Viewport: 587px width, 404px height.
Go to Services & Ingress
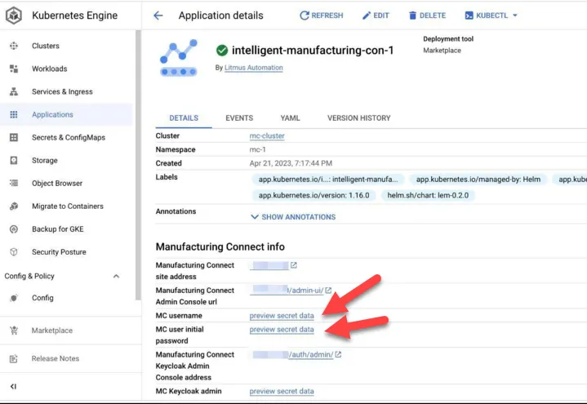point(62,91)
